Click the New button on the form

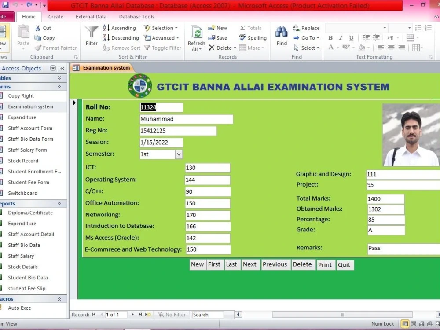point(197,264)
